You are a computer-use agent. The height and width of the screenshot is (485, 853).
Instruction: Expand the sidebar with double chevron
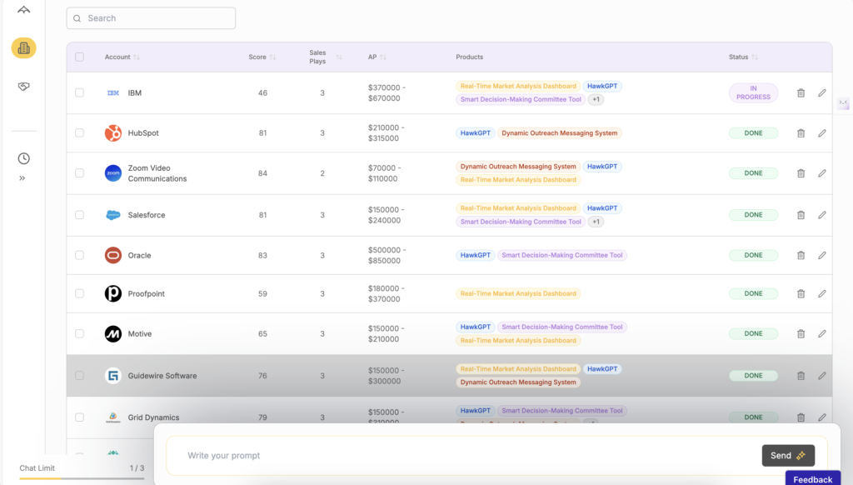pos(22,178)
